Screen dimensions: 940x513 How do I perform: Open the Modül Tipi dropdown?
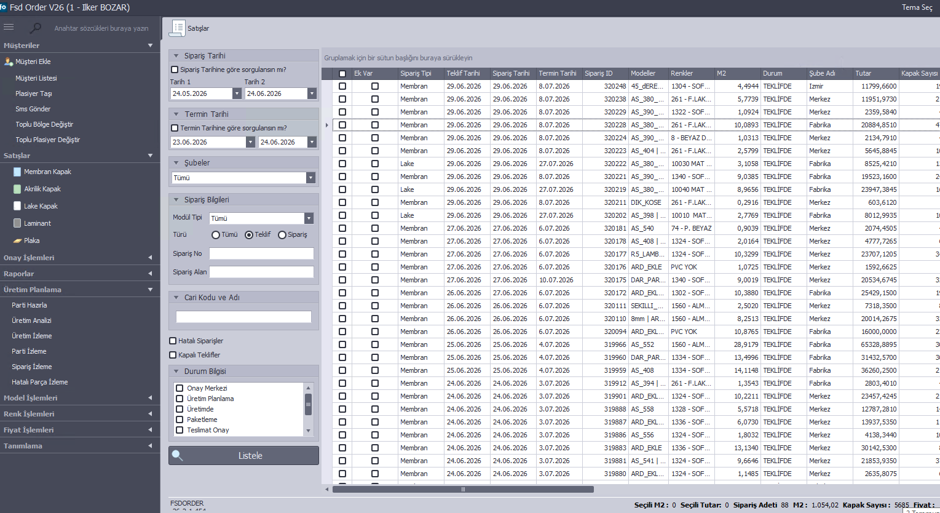pyautogui.click(x=309, y=218)
